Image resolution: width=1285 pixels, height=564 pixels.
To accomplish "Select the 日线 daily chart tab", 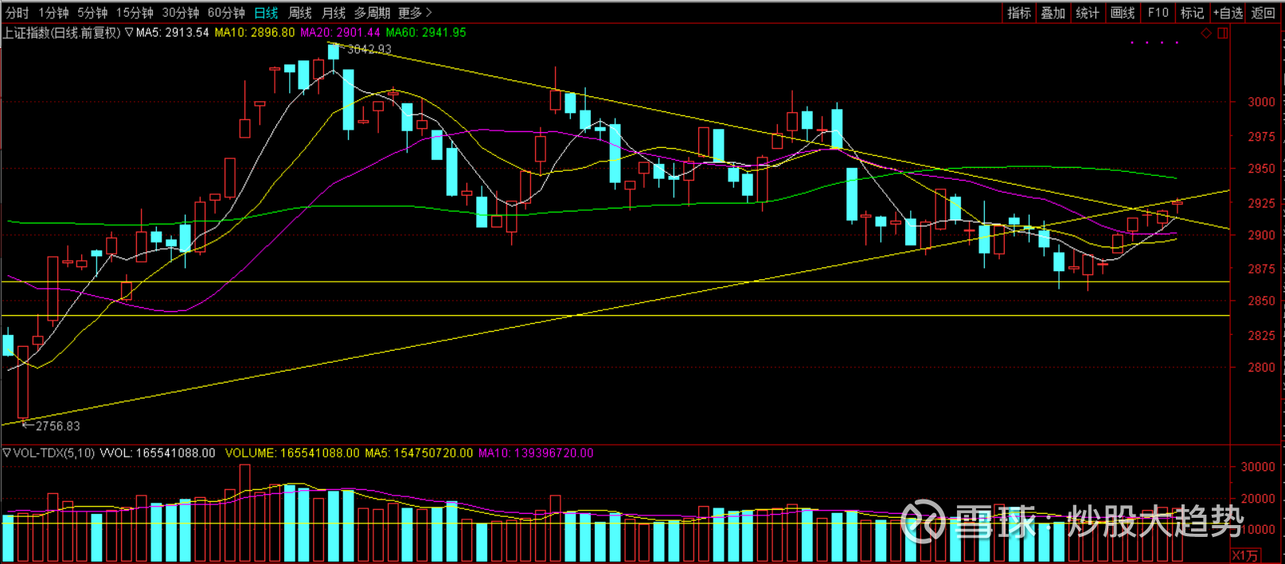I will (x=266, y=13).
